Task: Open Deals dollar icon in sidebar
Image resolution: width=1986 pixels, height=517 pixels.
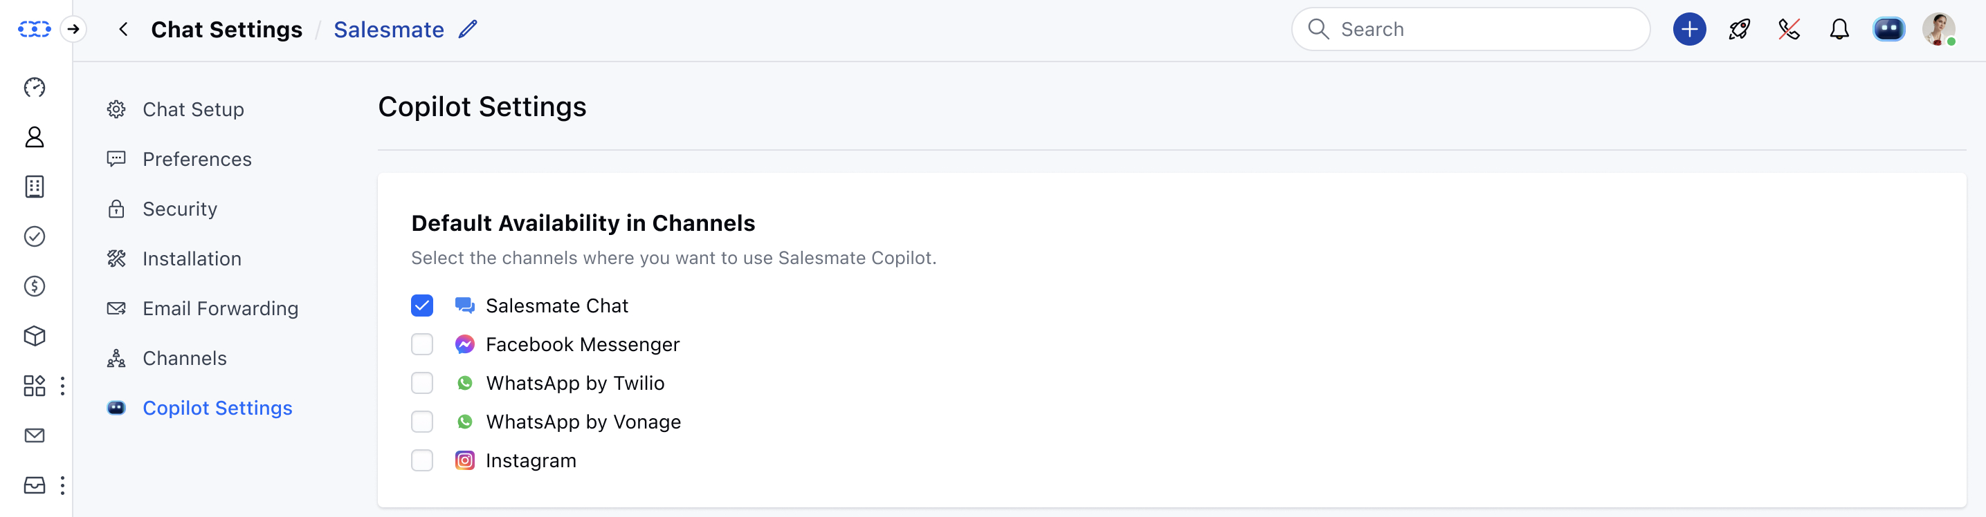Action: tap(35, 286)
